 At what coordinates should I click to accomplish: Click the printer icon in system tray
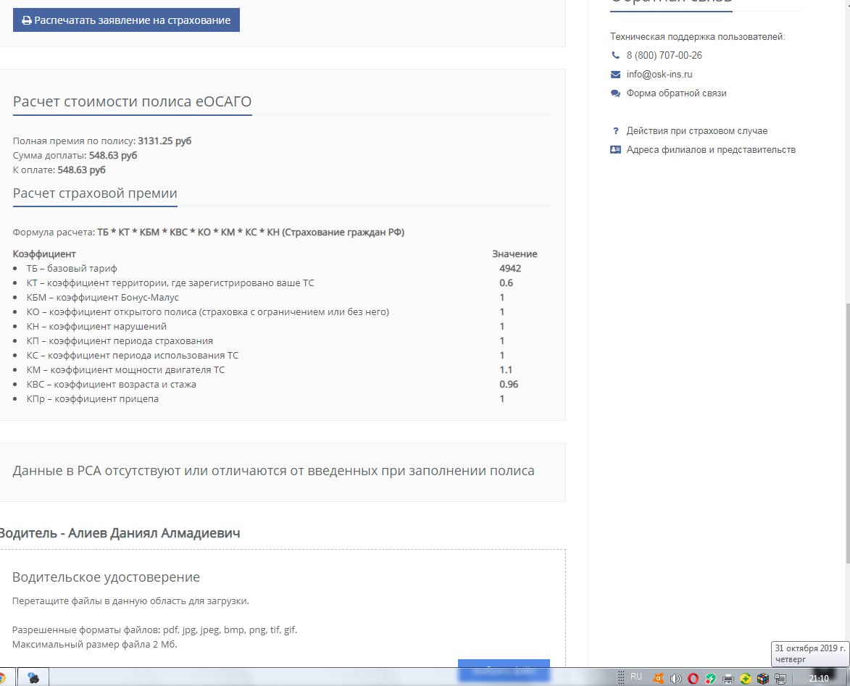pos(728,679)
